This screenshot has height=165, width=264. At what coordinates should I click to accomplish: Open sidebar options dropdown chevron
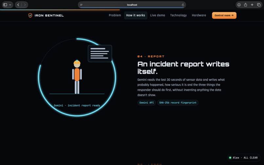click(x=10, y=5)
